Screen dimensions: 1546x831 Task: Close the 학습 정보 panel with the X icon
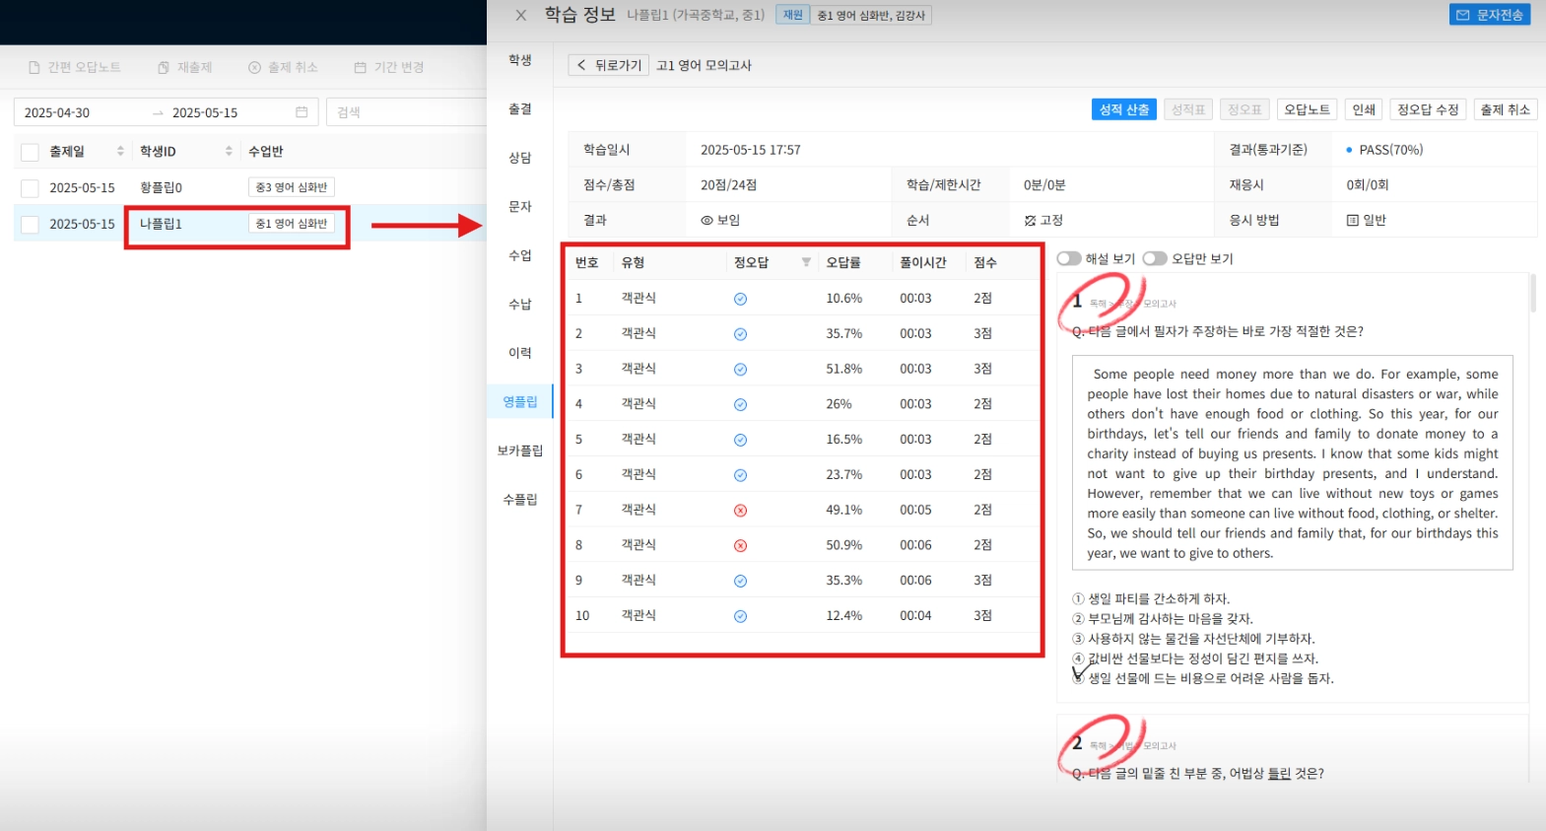[x=521, y=15]
